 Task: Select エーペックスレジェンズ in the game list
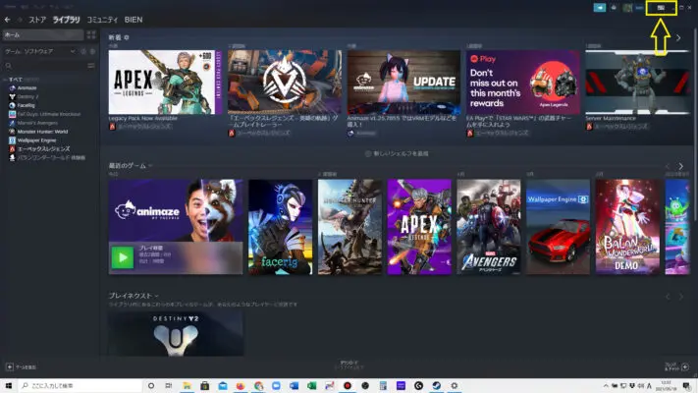point(43,148)
